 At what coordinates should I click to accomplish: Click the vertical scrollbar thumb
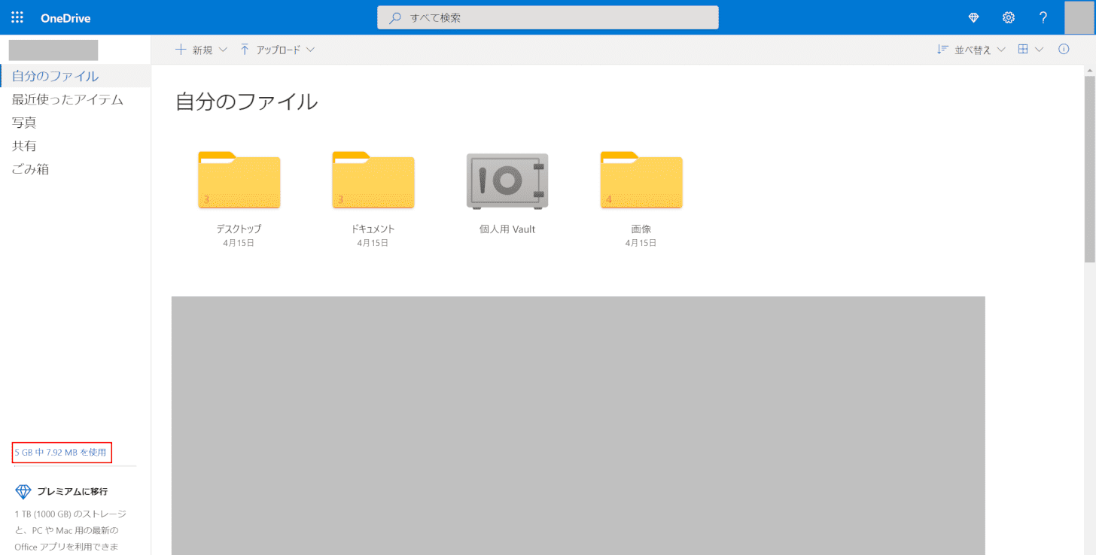coord(1089,169)
